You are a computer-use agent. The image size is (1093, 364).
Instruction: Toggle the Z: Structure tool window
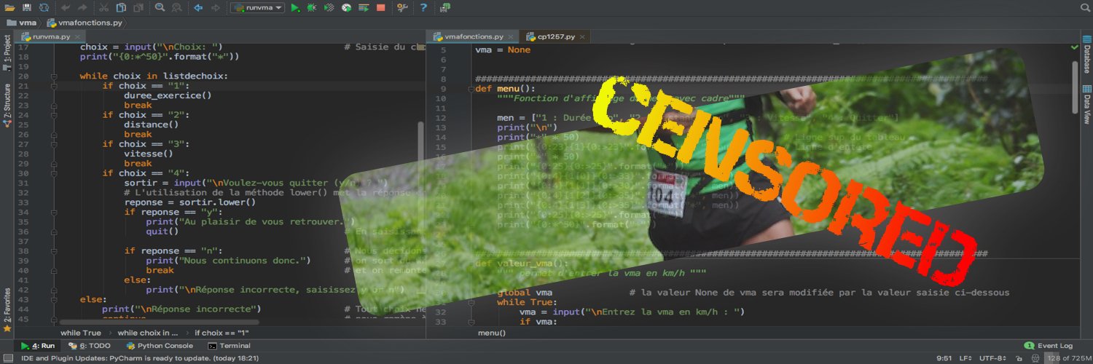tap(7, 106)
